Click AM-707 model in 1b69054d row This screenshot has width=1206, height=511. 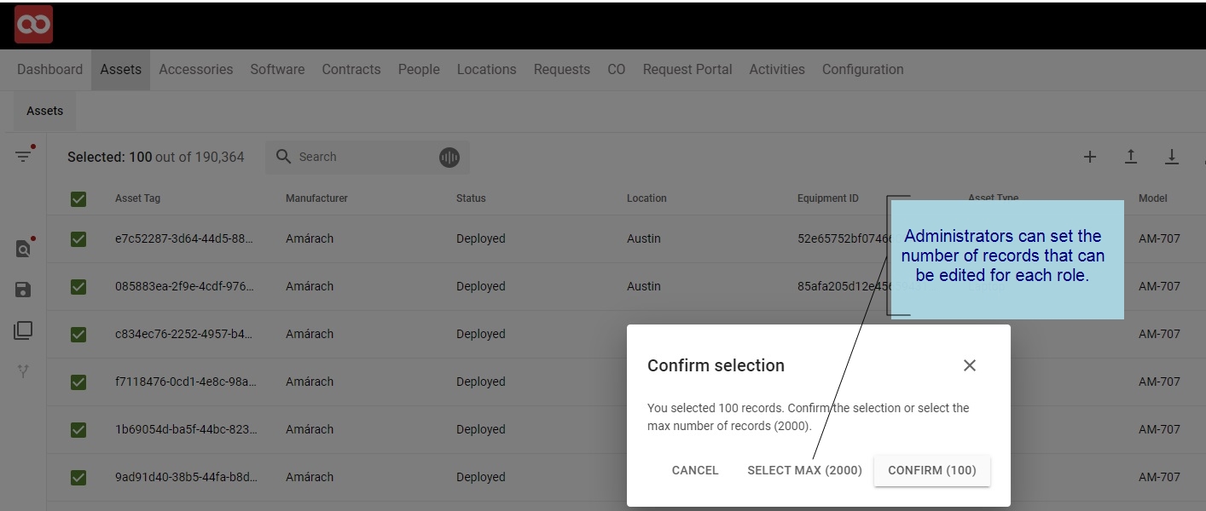[x=1159, y=429]
